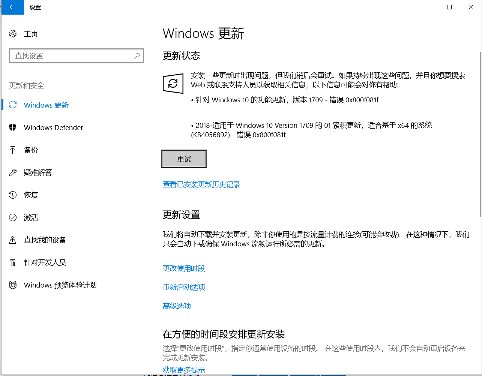Click the 针对开发人员 tools icon
The width and height of the screenshot is (482, 376).
coord(13,262)
